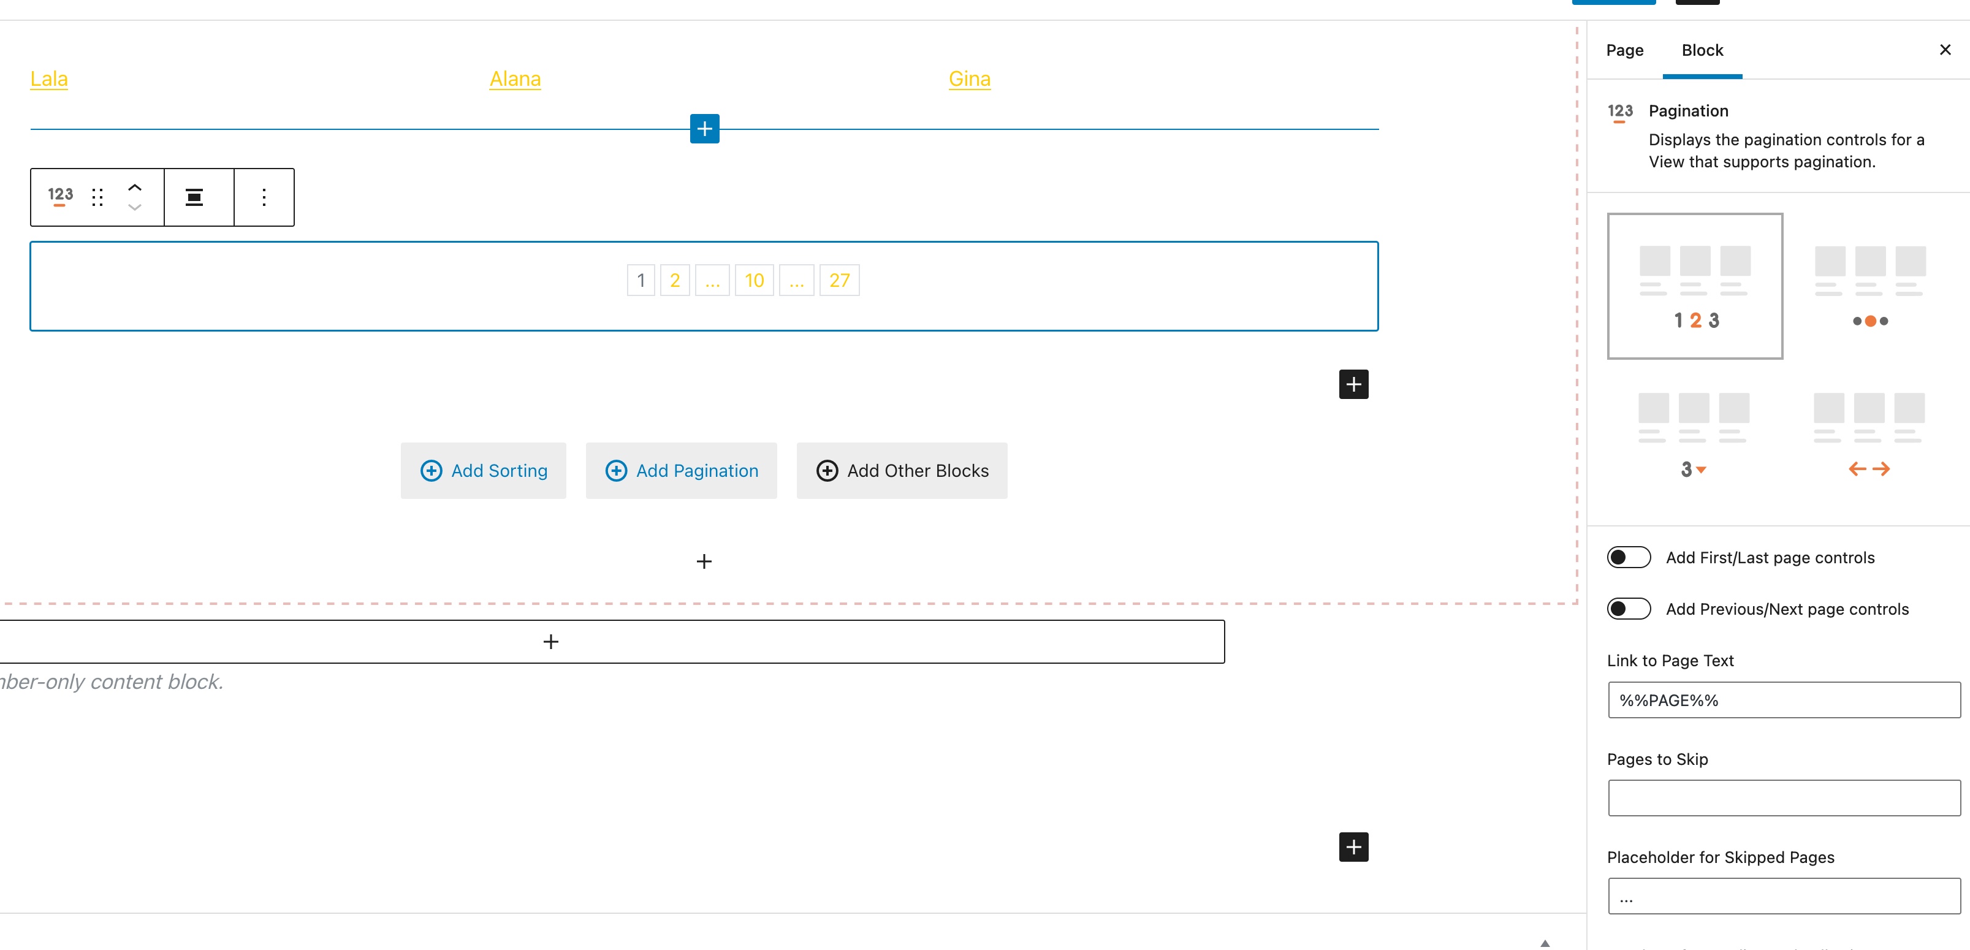Choose the previous/next arrows pagination style
The width and height of the screenshot is (1970, 950).
pyautogui.click(x=1868, y=435)
